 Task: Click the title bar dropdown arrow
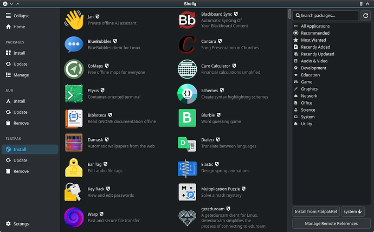coord(11,4)
